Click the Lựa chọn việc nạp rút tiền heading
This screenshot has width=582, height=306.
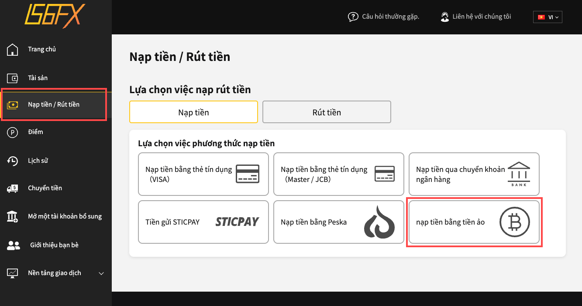(190, 90)
